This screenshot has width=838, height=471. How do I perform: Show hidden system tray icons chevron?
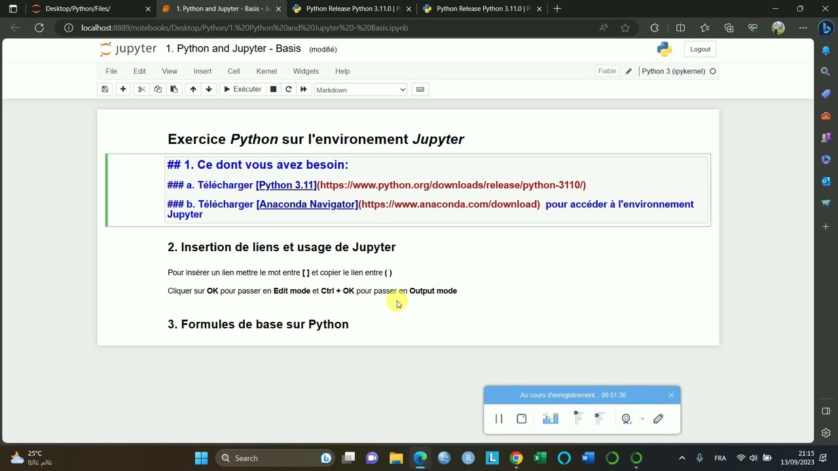[682, 458]
